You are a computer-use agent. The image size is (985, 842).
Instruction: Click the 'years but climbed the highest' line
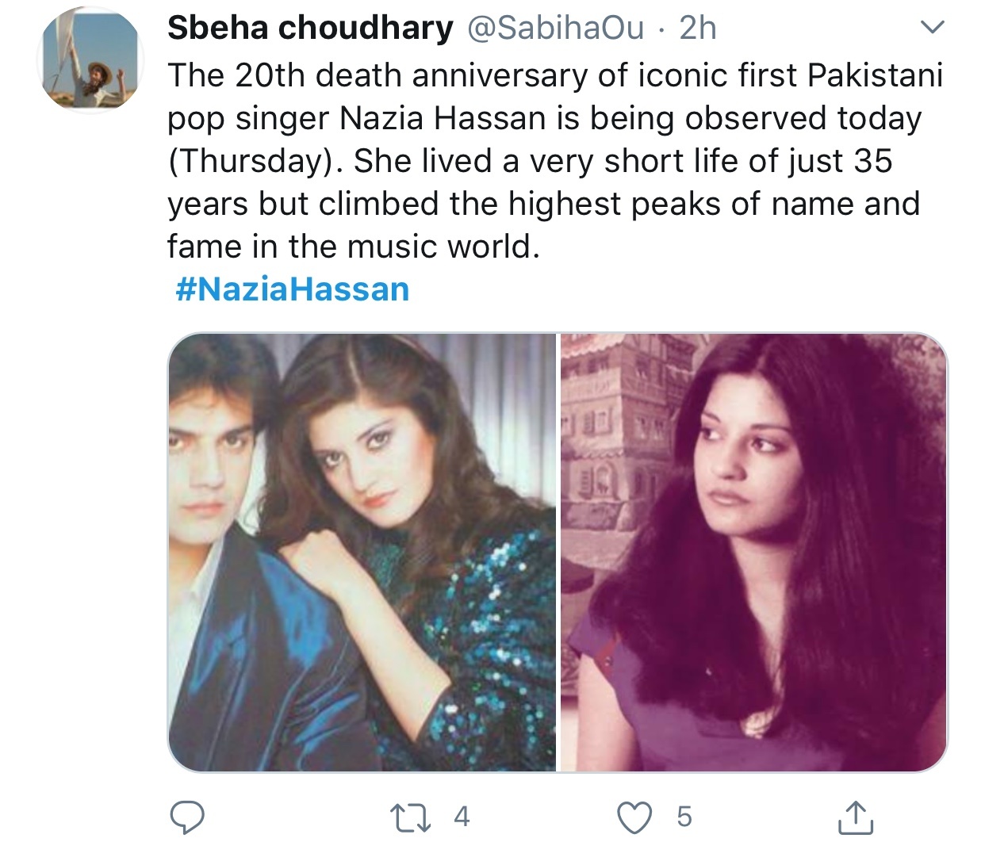click(x=543, y=204)
